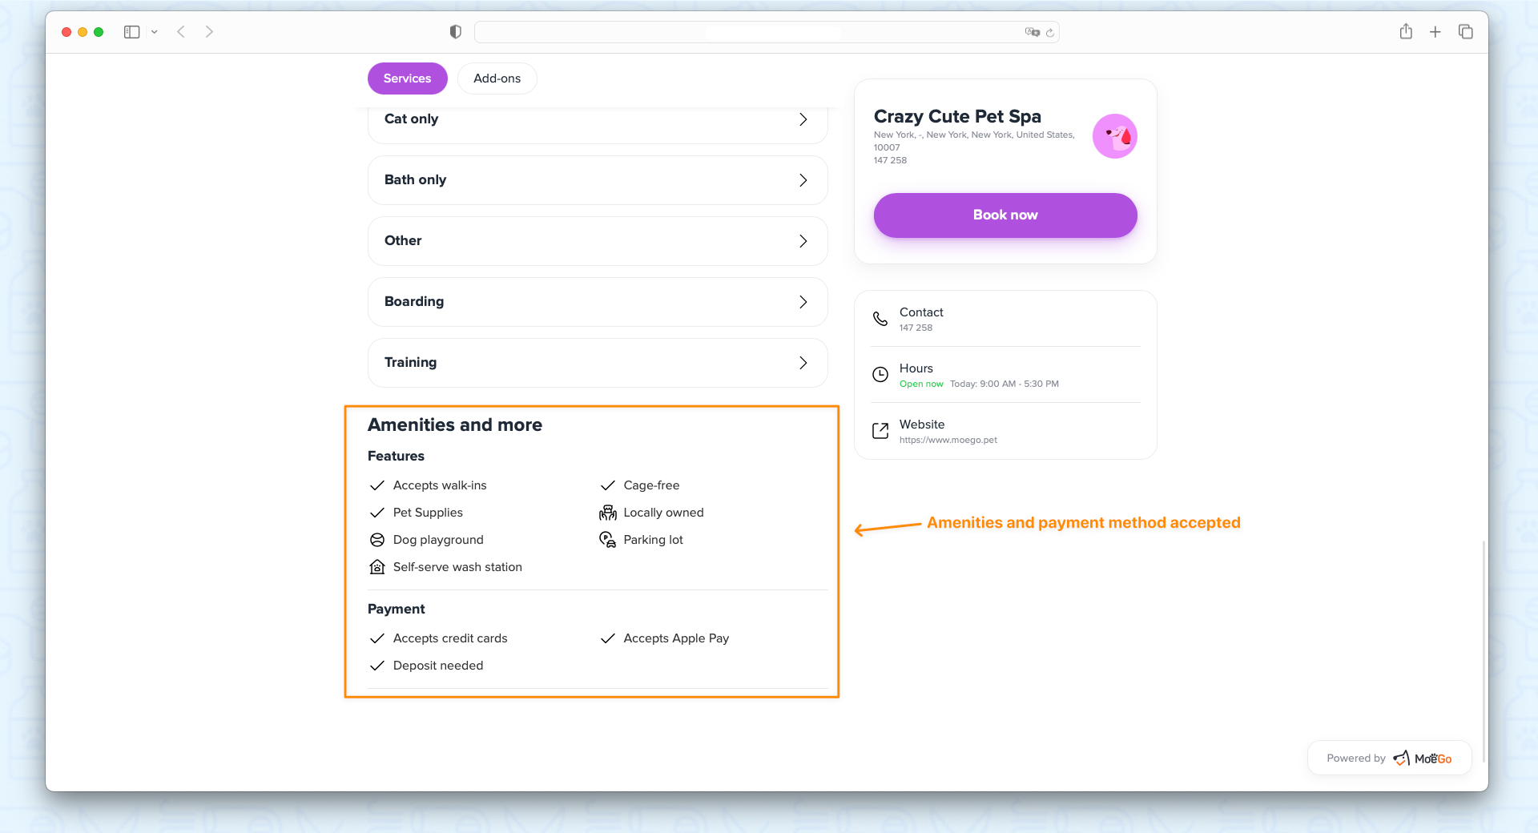Screen dimensions: 1538x833
Task: Click the phone Contact icon
Action: (x=880, y=319)
